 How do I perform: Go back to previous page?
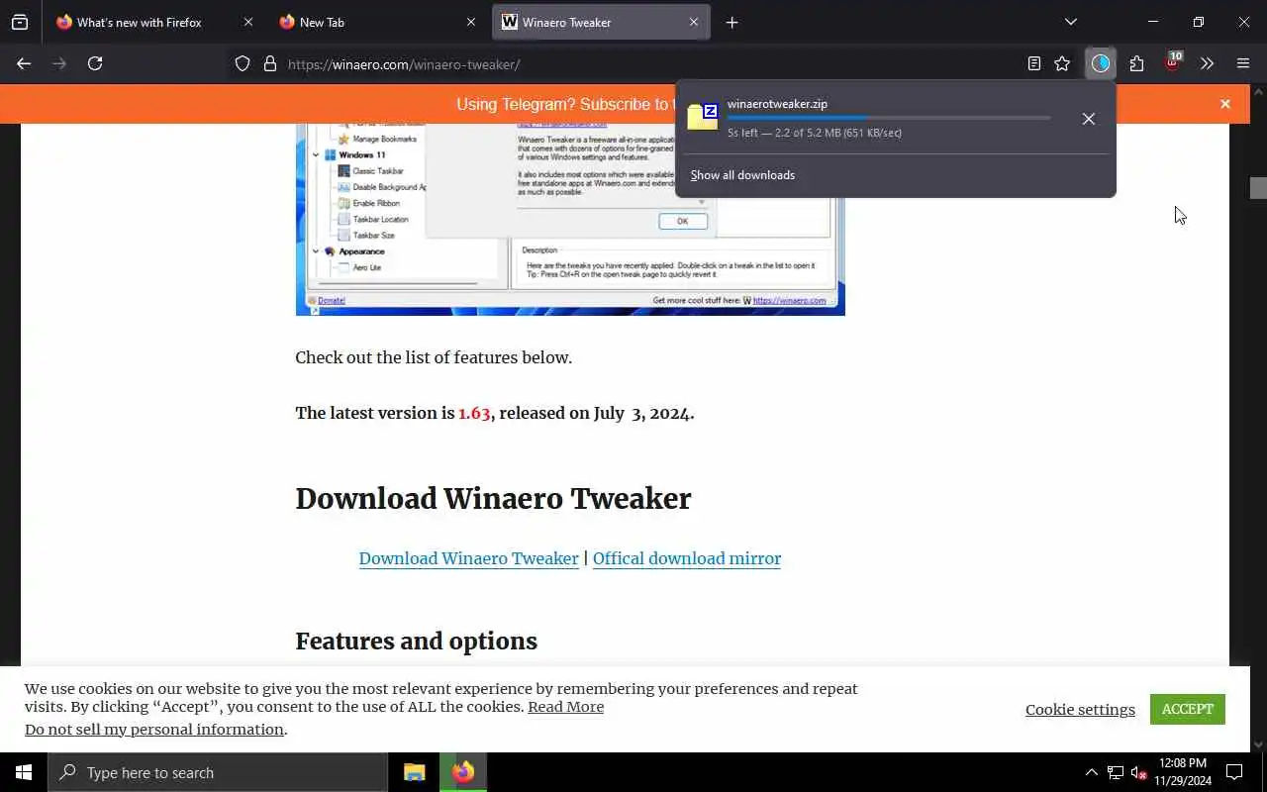(x=24, y=63)
